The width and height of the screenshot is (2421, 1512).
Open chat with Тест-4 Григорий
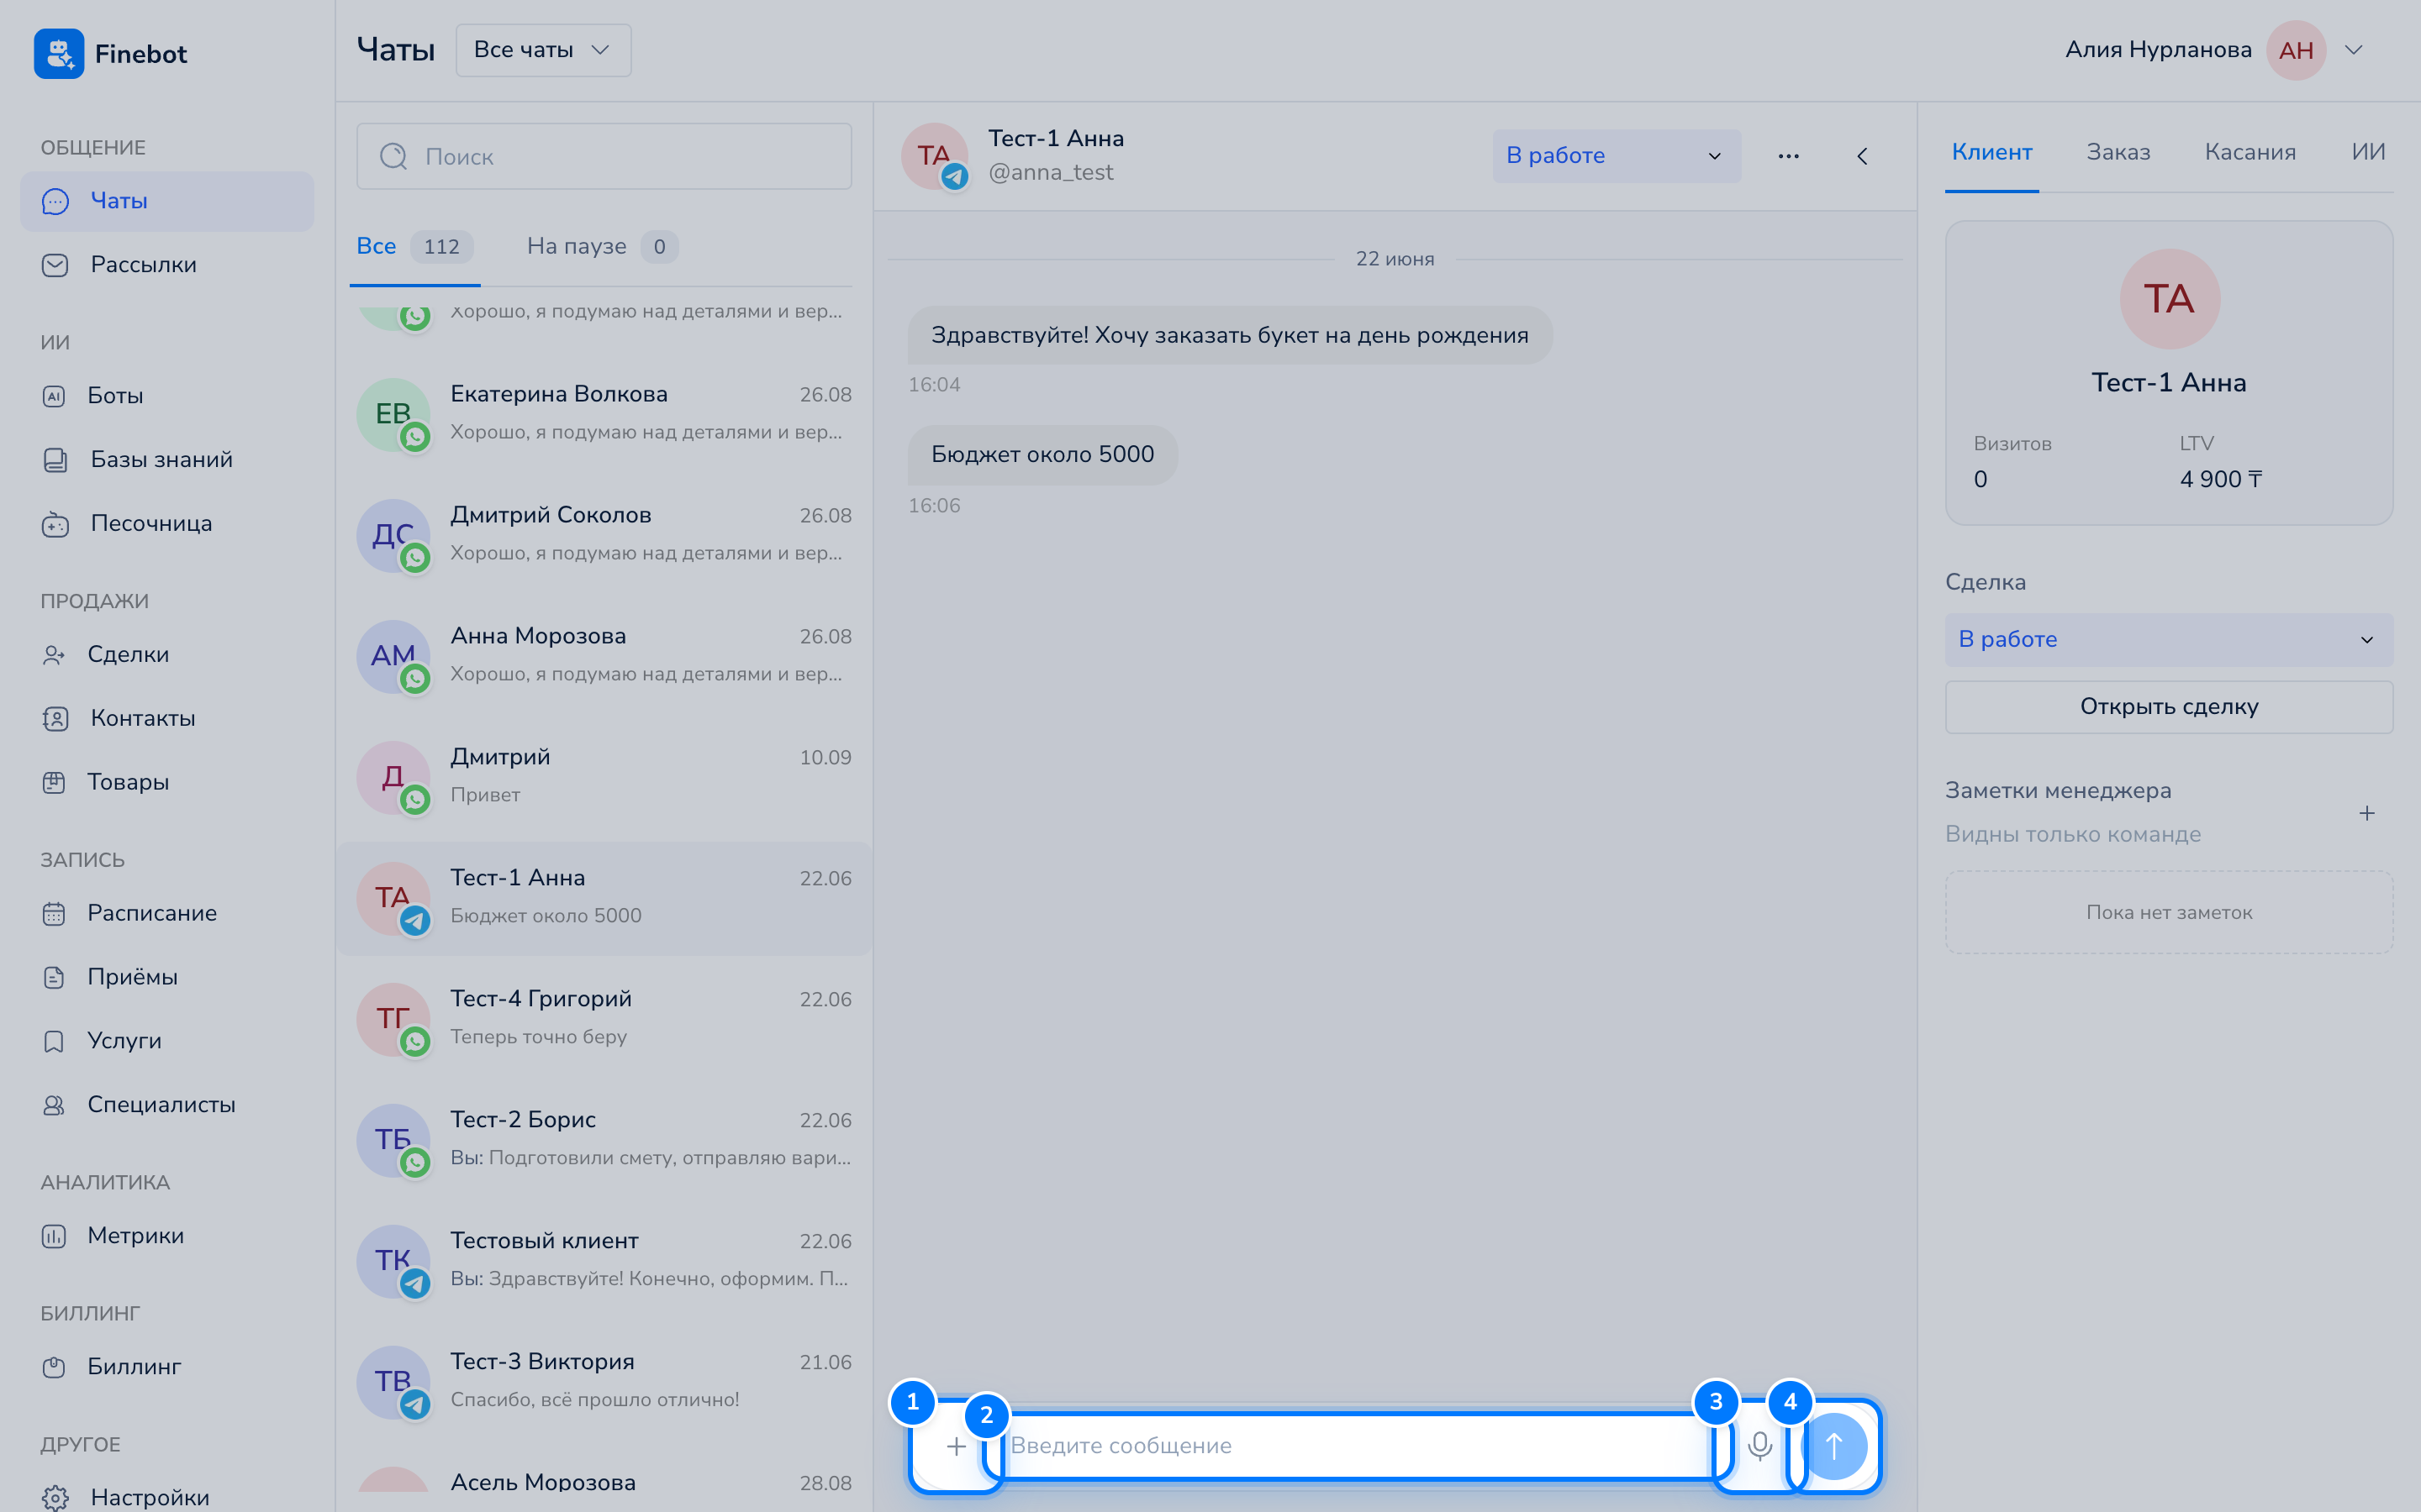(x=604, y=1019)
